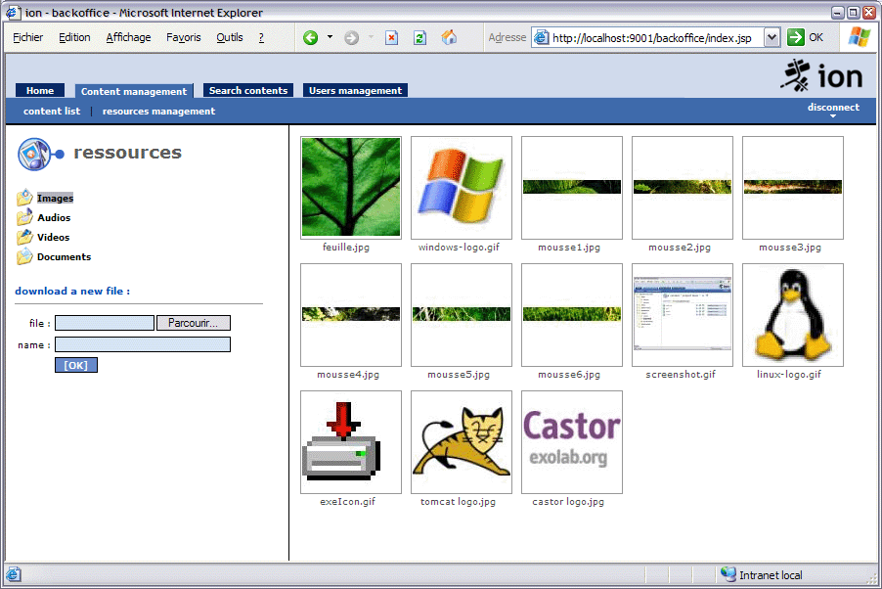The width and height of the screenshot is (882, 589).
Task: Click the content list link
Action: pos(52,111)
